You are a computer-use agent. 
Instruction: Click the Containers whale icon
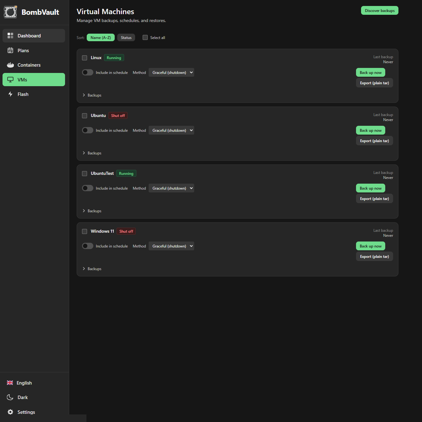(x=10, y=65)
